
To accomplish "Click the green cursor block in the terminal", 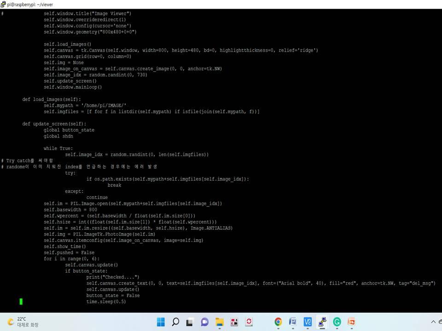I will click(21, 302).
